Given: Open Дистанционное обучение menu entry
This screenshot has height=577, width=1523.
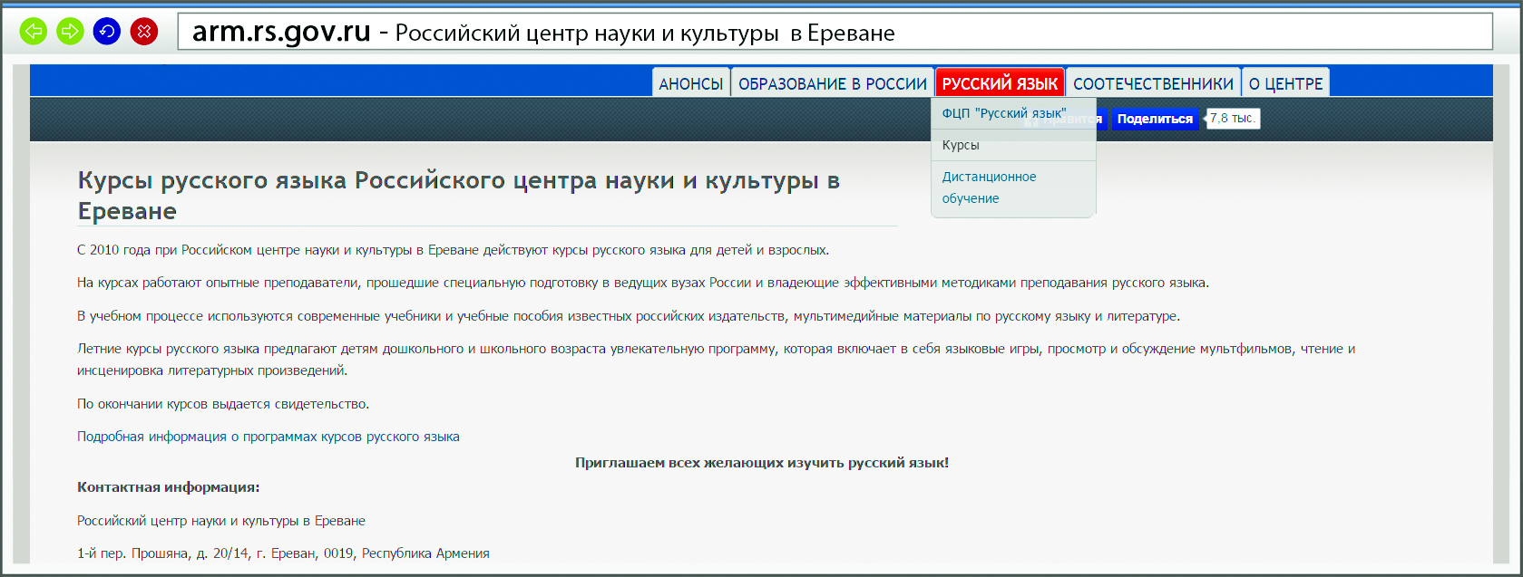Looking at the screenshot, I should point(1013,188).
